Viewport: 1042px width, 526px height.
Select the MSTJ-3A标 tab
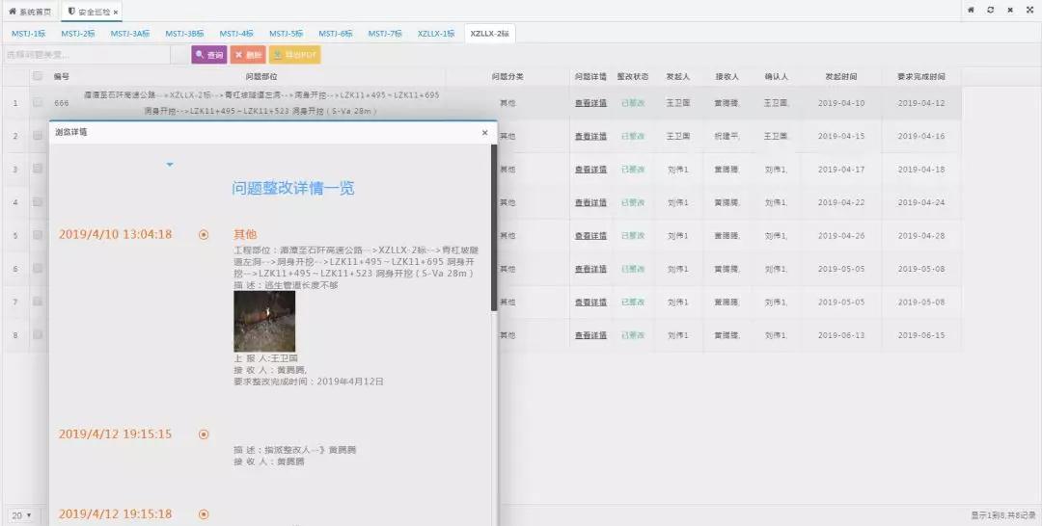click(130, 33)
